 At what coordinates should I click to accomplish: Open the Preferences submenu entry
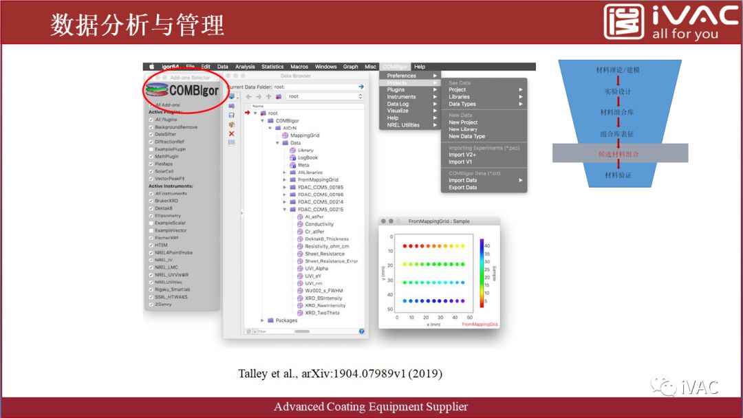(410, 76)
